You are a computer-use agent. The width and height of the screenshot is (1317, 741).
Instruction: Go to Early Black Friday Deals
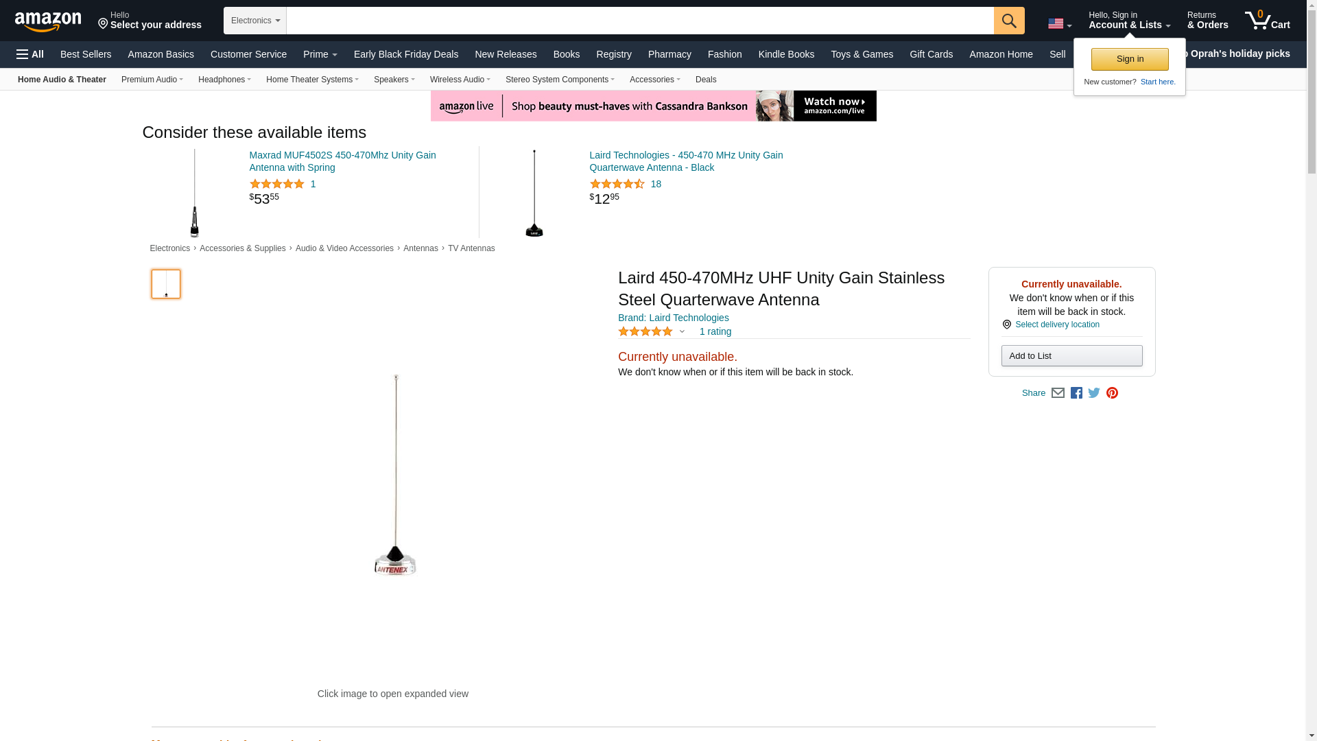(x=406, y=54)
